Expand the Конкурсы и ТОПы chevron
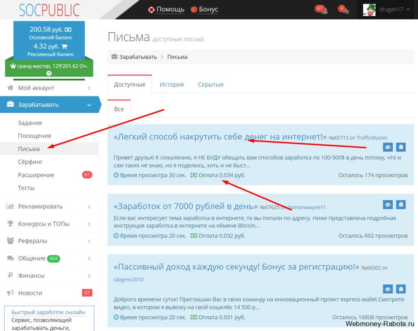This screenshot has width=418, height=331. [89, 224]
